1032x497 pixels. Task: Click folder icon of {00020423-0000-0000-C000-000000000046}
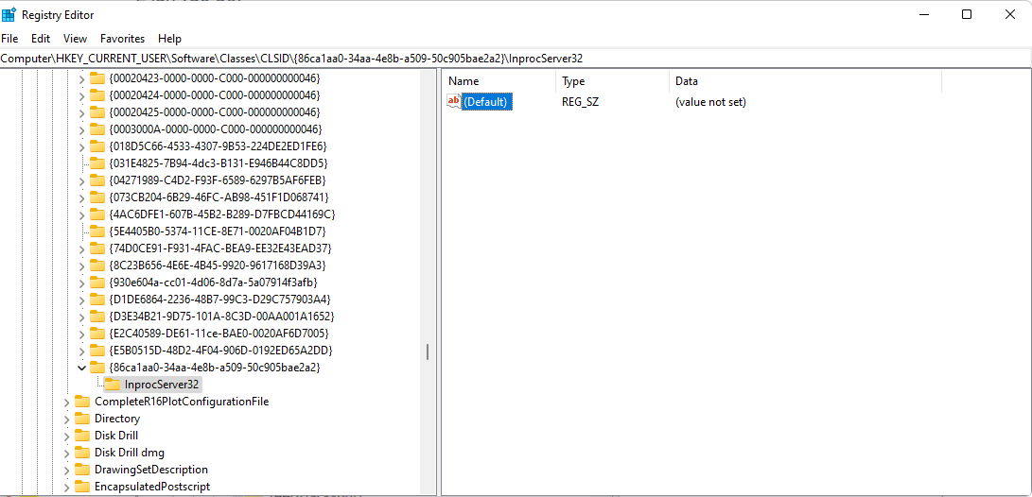tap(97, 78)
